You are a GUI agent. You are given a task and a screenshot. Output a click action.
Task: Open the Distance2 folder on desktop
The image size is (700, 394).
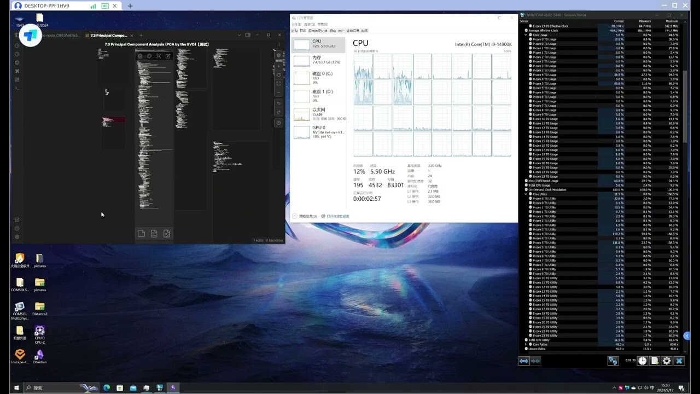39,309
